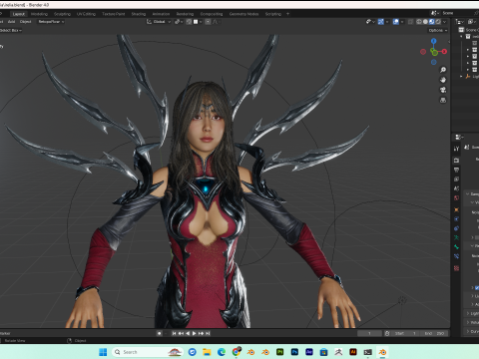Toggle the blue checkbox in Render properties panel

point(477,288)
